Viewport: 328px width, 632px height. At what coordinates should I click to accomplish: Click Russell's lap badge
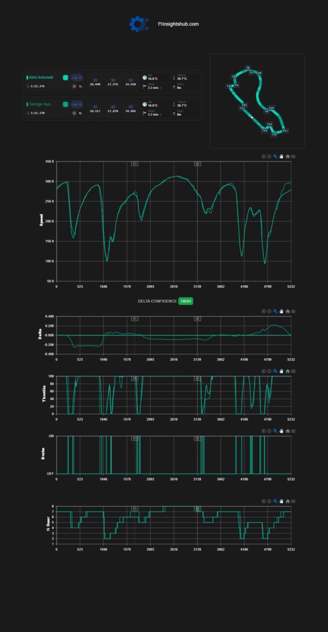[77, 104]
